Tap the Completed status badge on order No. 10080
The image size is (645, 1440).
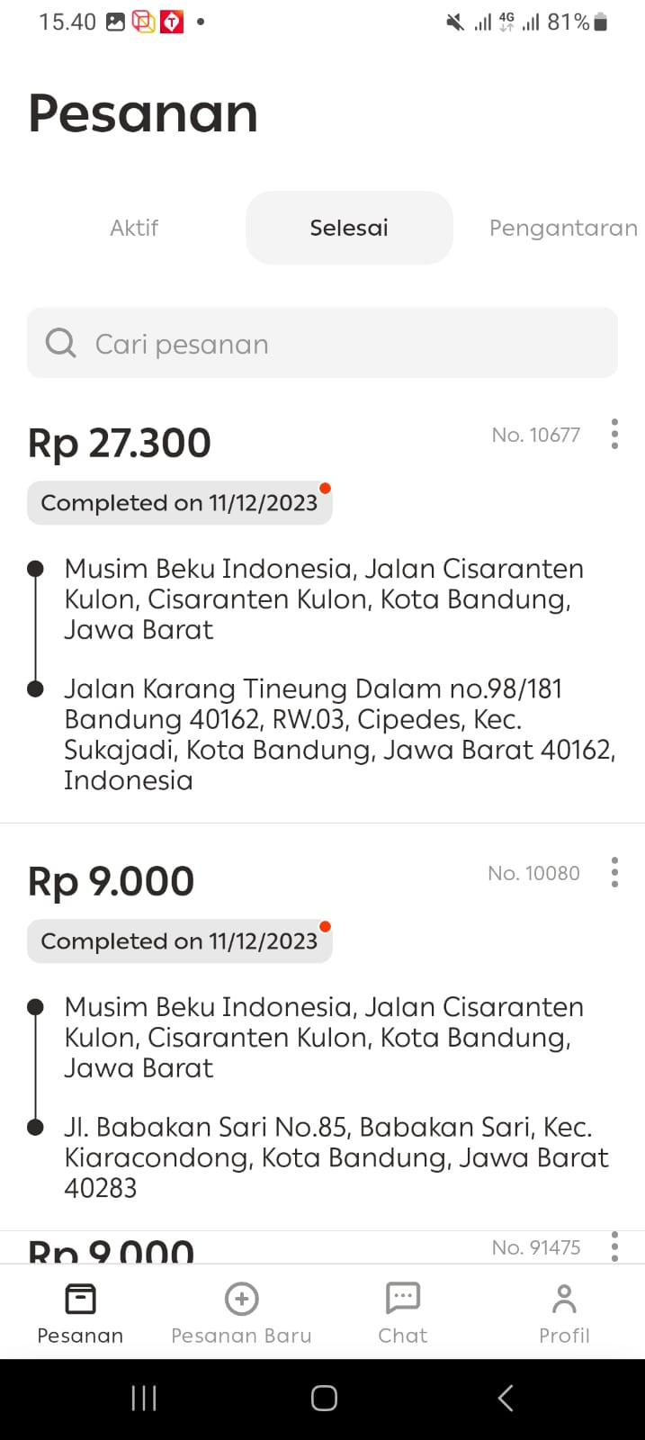(180, 941)
